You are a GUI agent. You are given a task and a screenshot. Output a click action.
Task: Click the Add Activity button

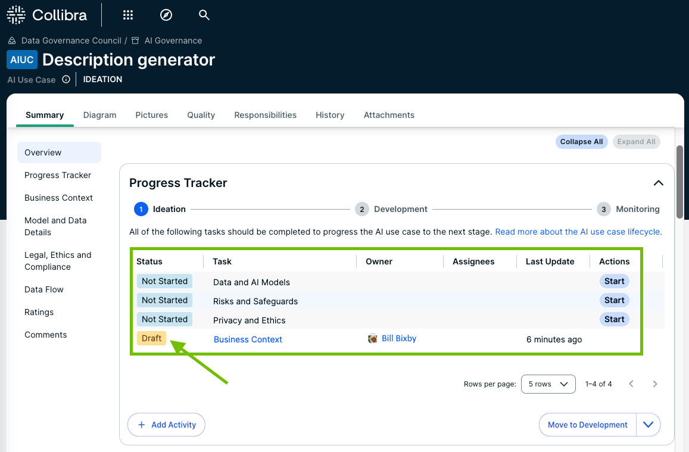click(x=166, y=425)
